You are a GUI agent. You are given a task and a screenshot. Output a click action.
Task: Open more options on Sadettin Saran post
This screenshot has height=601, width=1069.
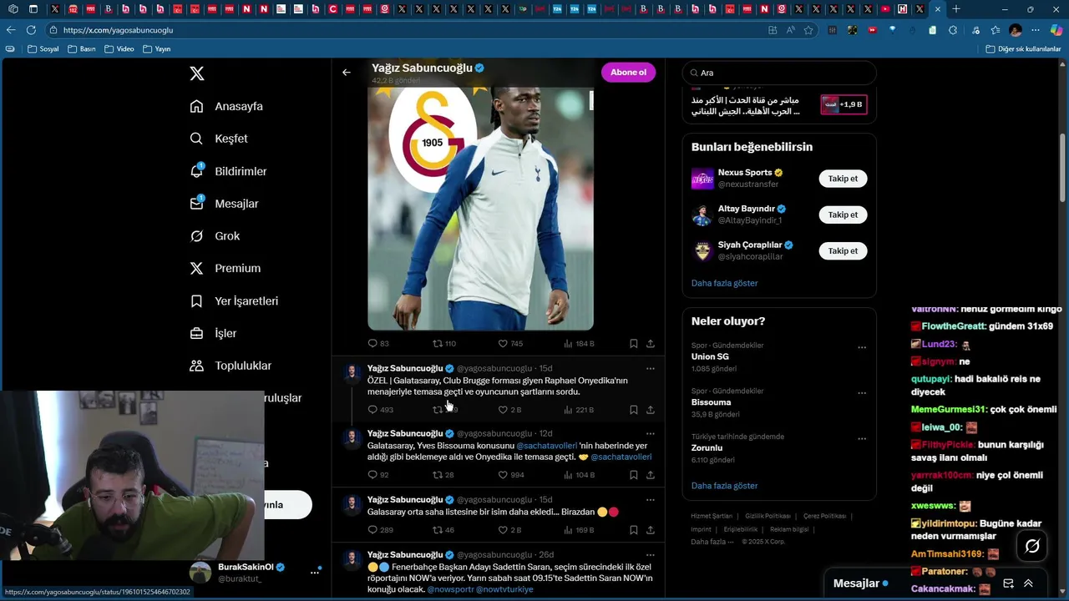651,554
